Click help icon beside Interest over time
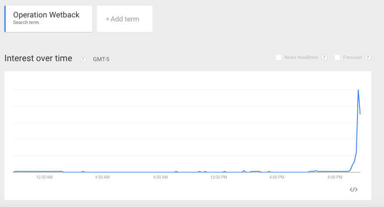The width and height of the screenshot is (384, 207). [83, 59]
